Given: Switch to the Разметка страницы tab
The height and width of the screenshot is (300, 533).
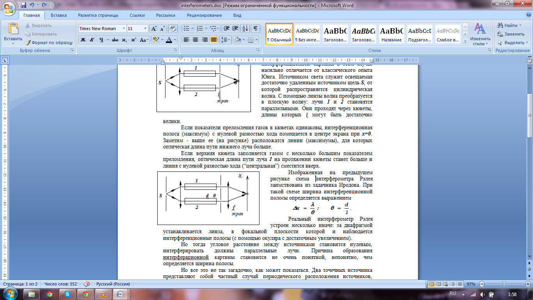Looking at the screenshot, I should click(x=98, y=15).
